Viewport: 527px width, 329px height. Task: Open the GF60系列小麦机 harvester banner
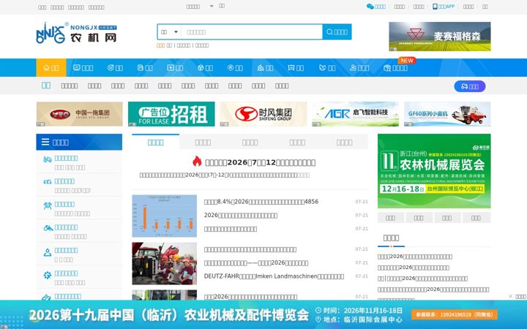[x=447, y=114]
